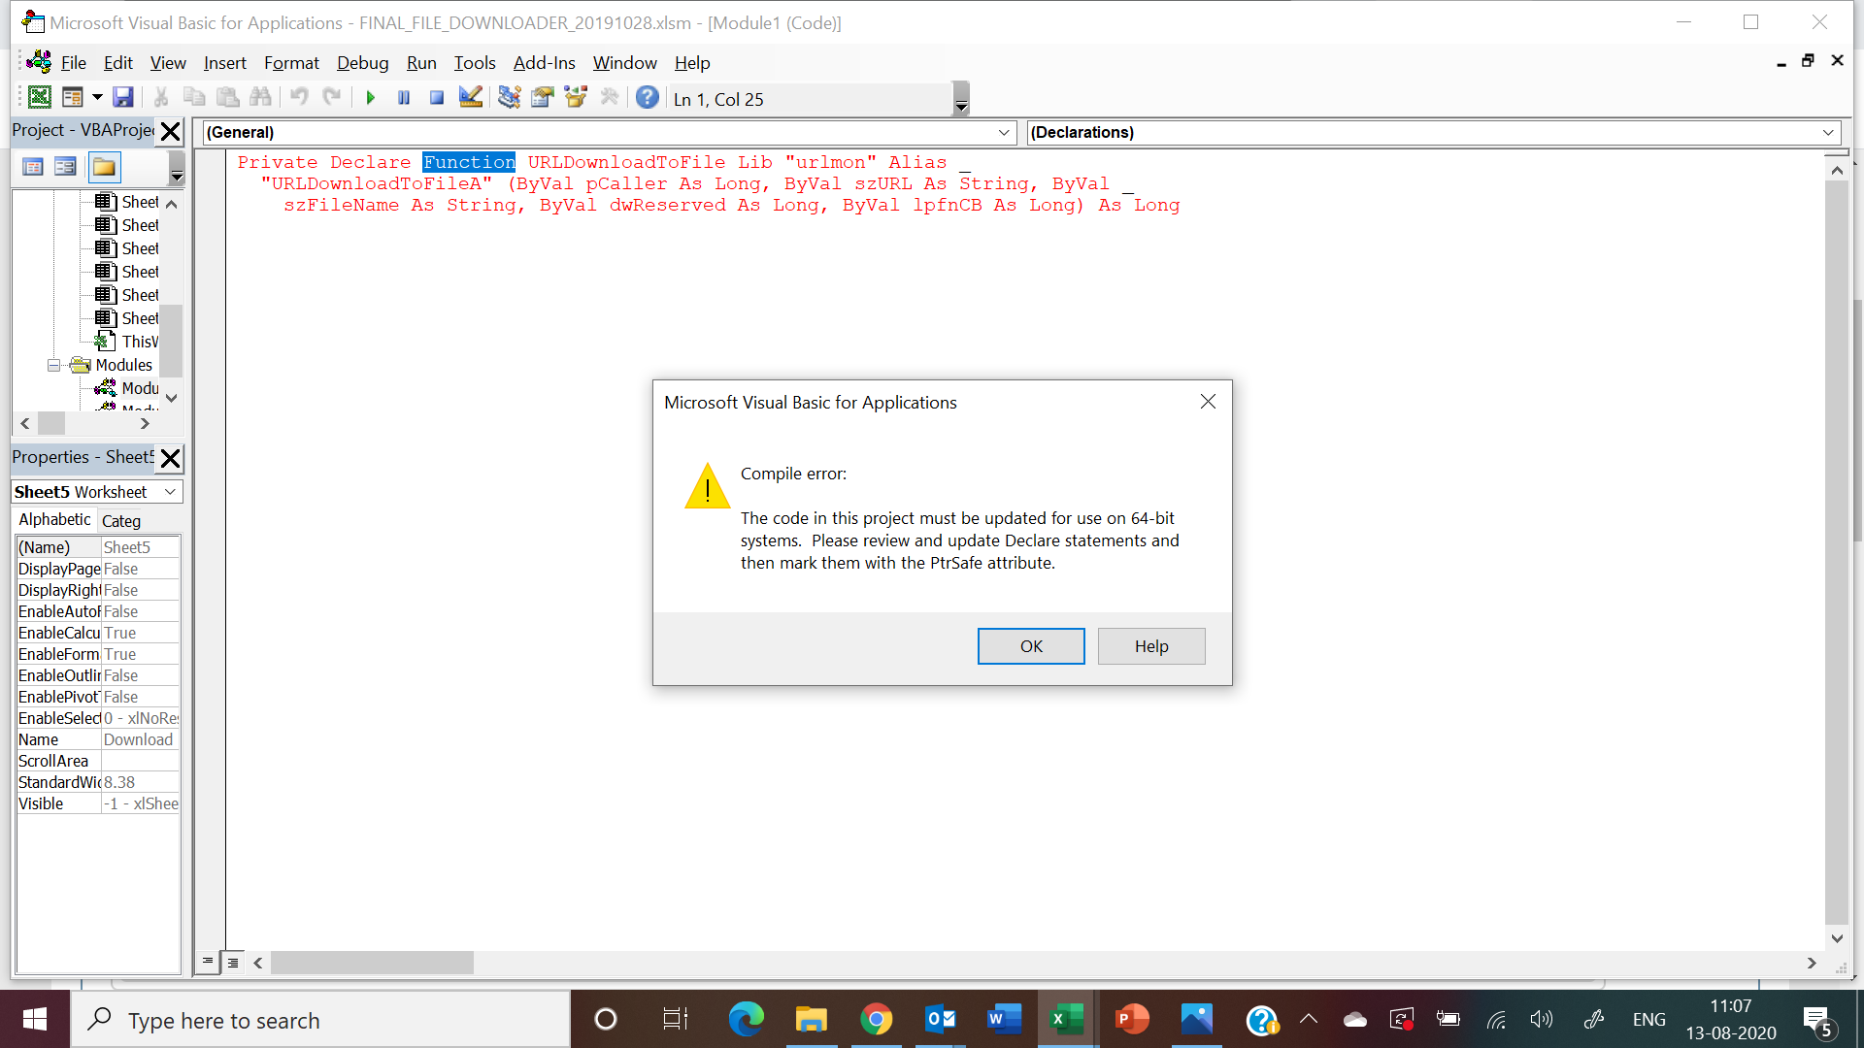Click View Code icon in Project panel

32,167
